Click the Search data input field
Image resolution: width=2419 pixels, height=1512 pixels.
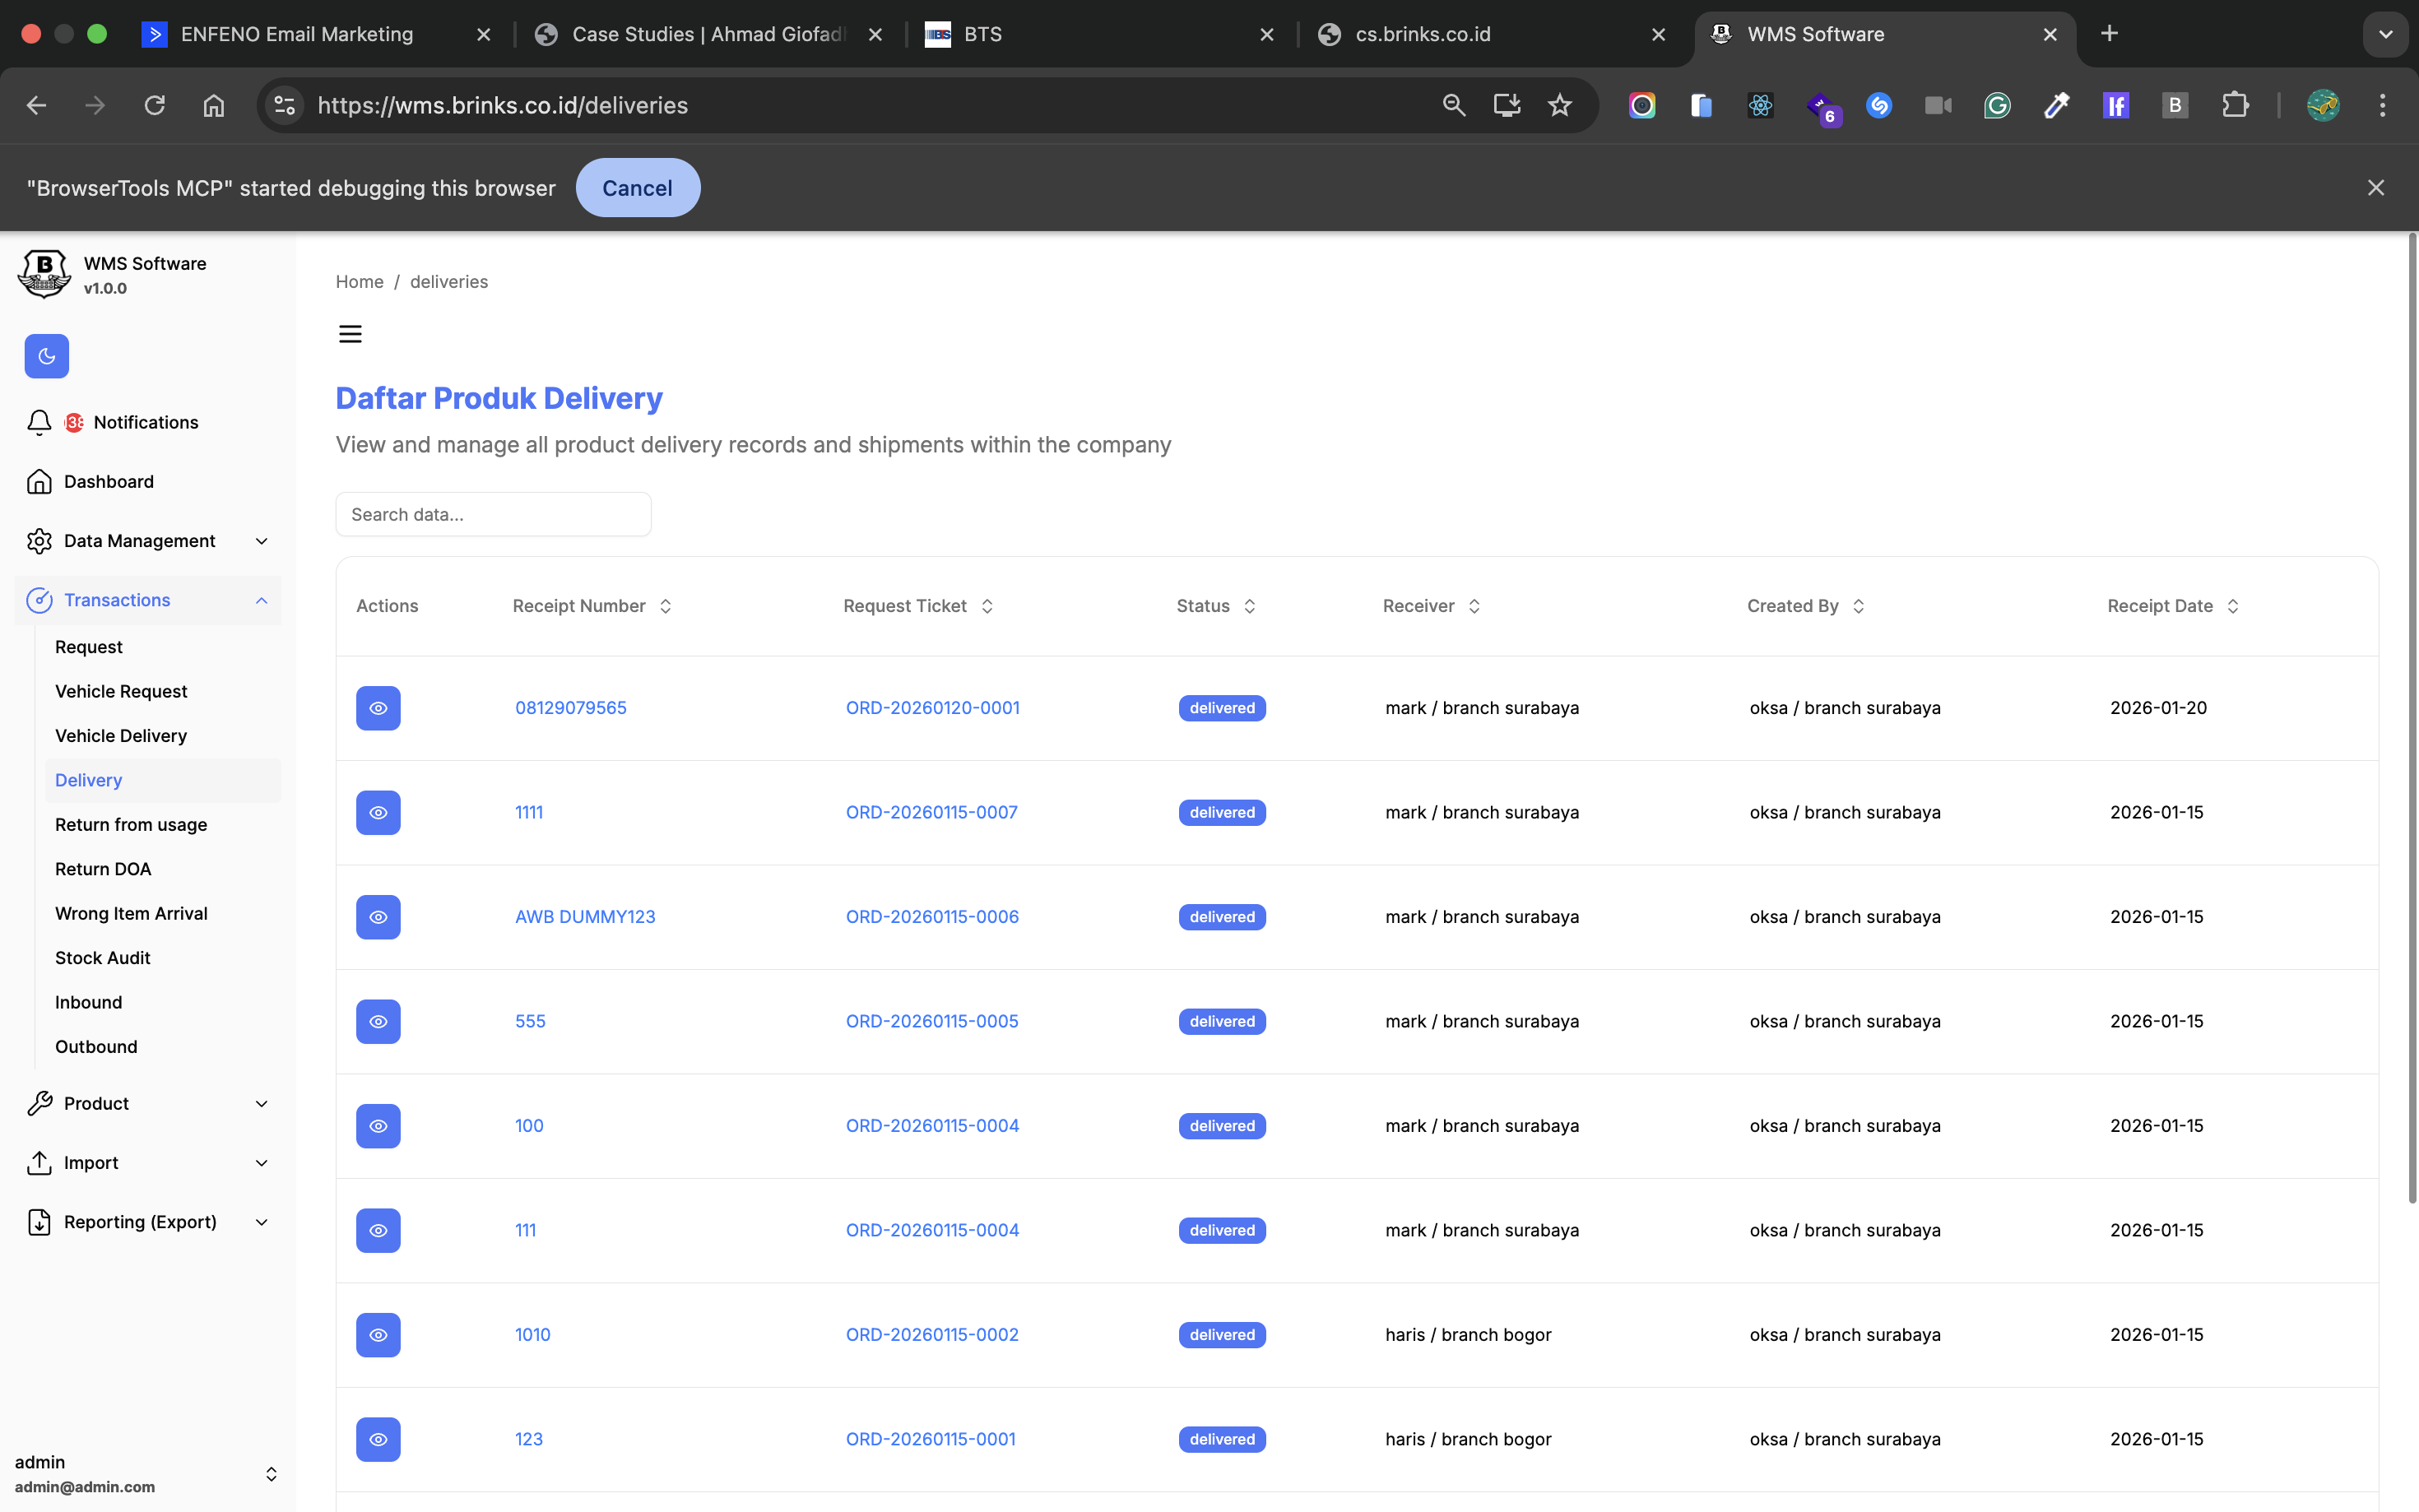point(493,514)
